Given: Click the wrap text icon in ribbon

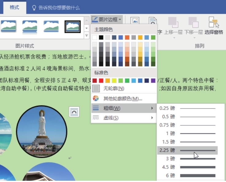Looking at the screenshot, I should (x=153, y=21).
